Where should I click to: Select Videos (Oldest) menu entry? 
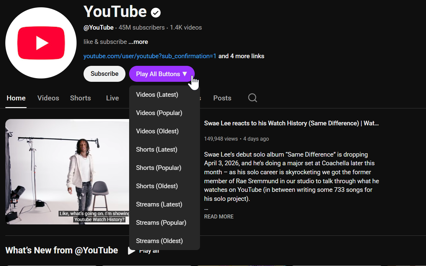pos(164,131)
